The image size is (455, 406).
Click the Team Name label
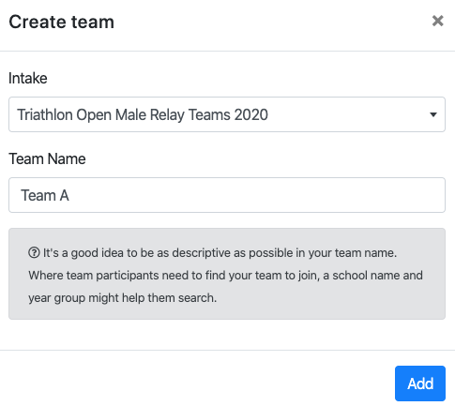47,158
